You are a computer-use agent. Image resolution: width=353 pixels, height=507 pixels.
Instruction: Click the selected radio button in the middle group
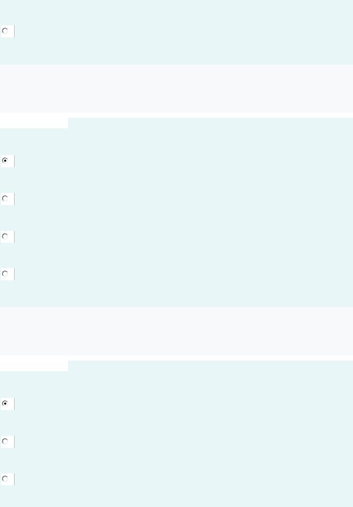pos(5,161)
